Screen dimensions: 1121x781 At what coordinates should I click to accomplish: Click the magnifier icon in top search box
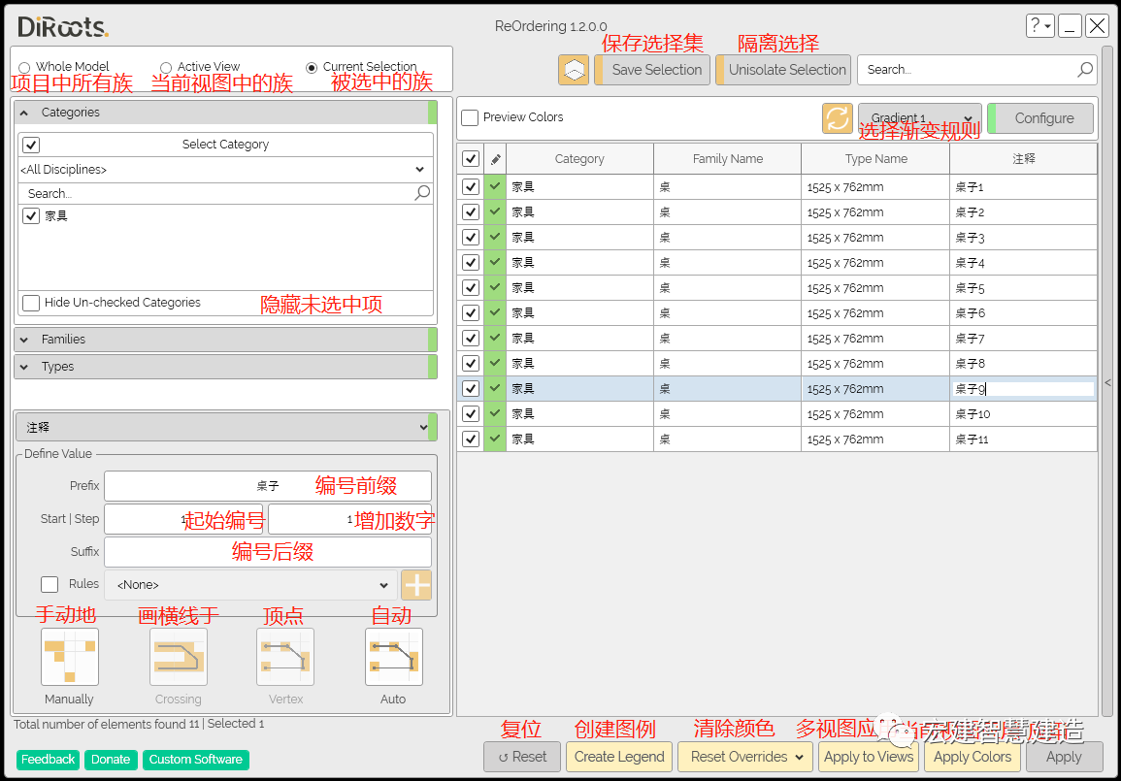tap(1085, 69)
